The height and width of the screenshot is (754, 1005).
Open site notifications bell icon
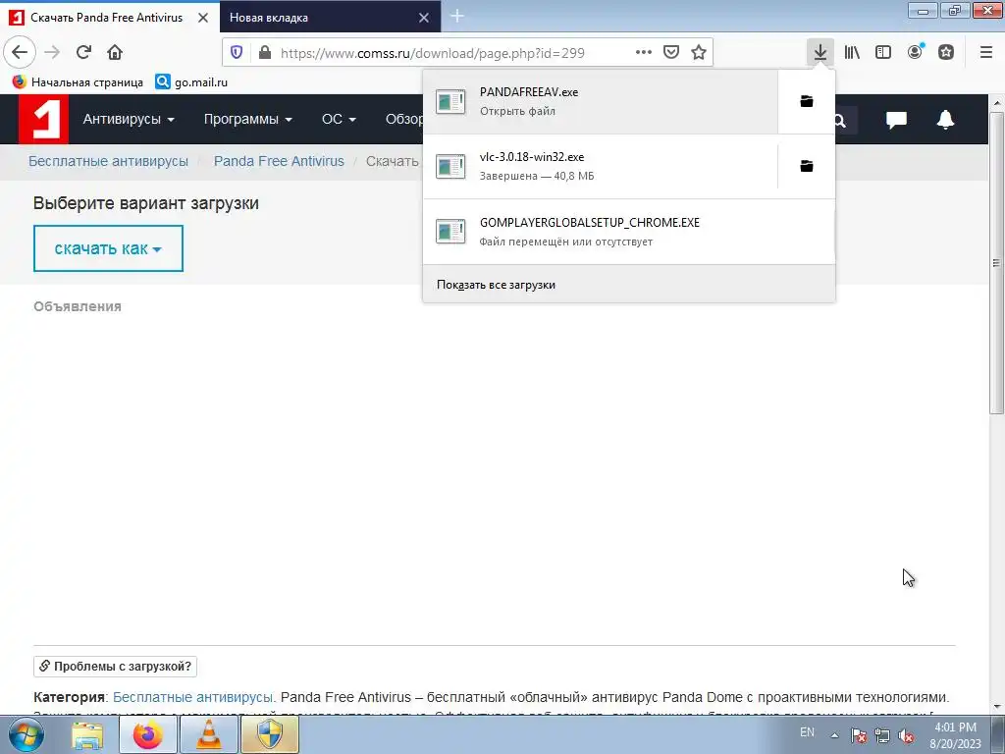pos(945,120)
